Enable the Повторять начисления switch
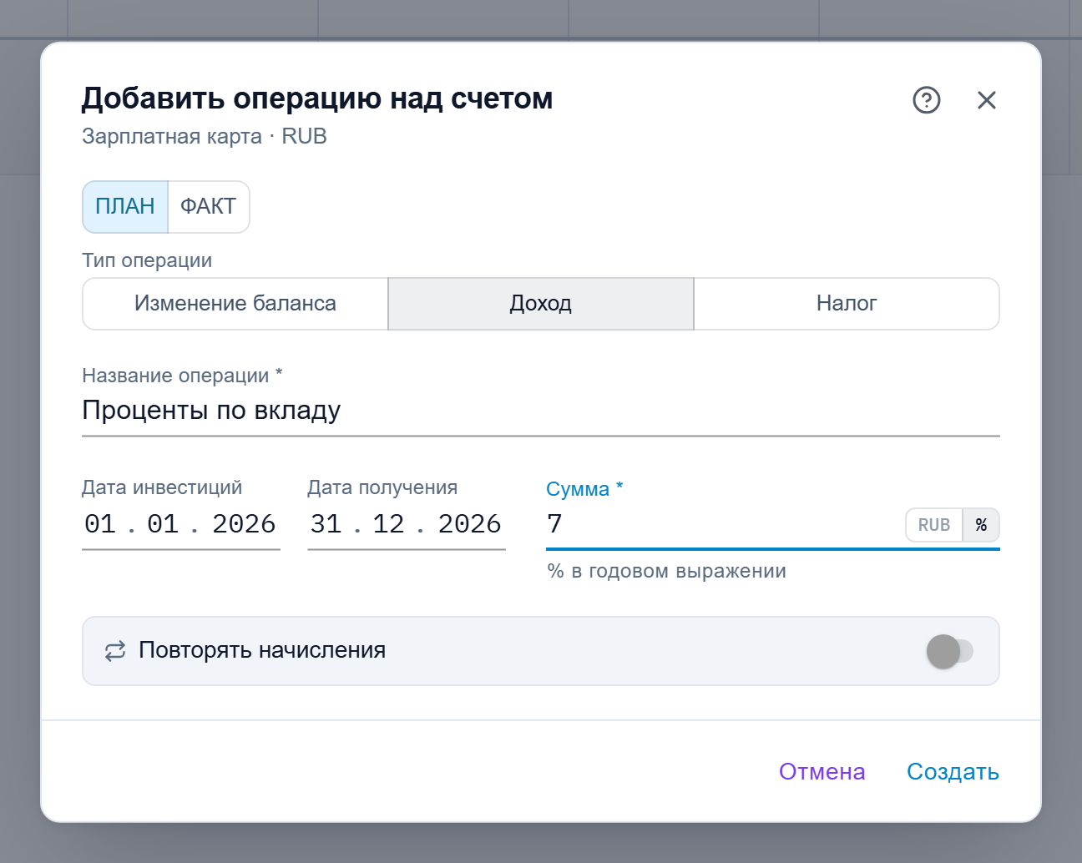Viewport: 1082px width, 863px height. [950, 651]
